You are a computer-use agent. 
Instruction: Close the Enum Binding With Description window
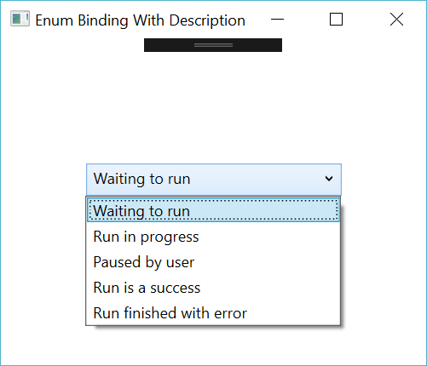[x=396, y=20]
